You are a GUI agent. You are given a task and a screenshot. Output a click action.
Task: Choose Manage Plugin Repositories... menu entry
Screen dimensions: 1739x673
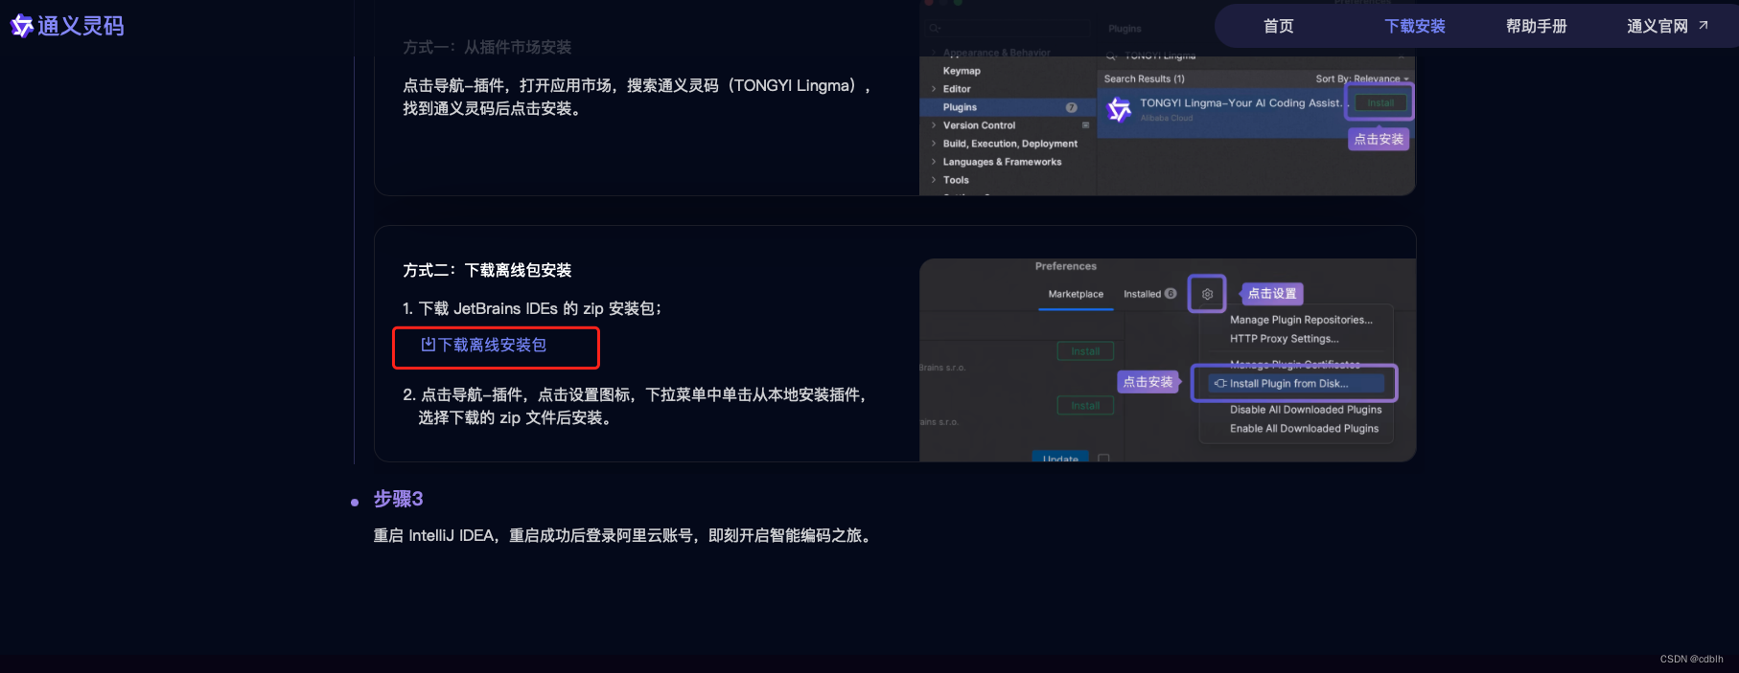click(x=1301, y=320)
